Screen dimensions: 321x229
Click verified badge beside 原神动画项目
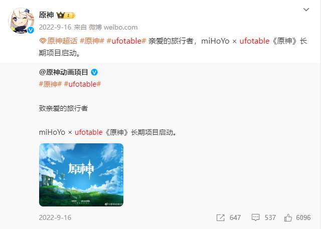(94, 72)
